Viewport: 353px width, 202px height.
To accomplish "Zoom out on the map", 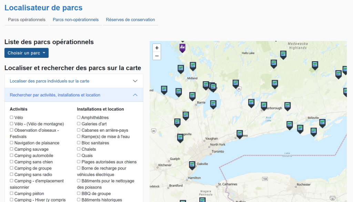I will click(157, 56).
